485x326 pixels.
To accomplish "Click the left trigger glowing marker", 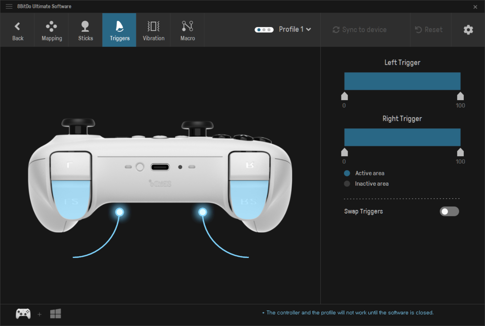I will coord(120,212).
